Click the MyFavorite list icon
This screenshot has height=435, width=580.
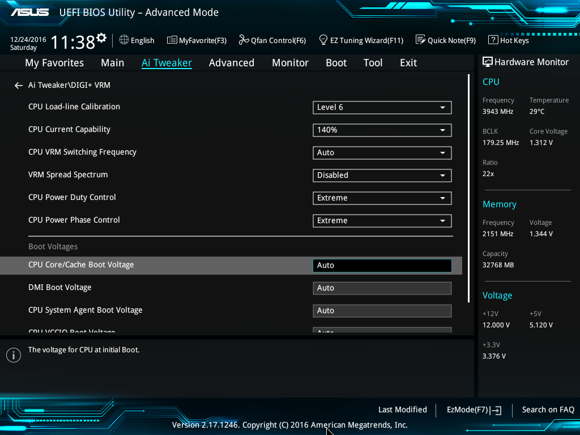pos(172,40)
